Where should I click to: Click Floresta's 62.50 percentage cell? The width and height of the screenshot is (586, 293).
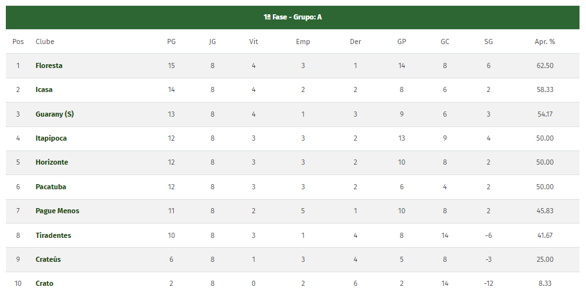[x=545, y=65]
